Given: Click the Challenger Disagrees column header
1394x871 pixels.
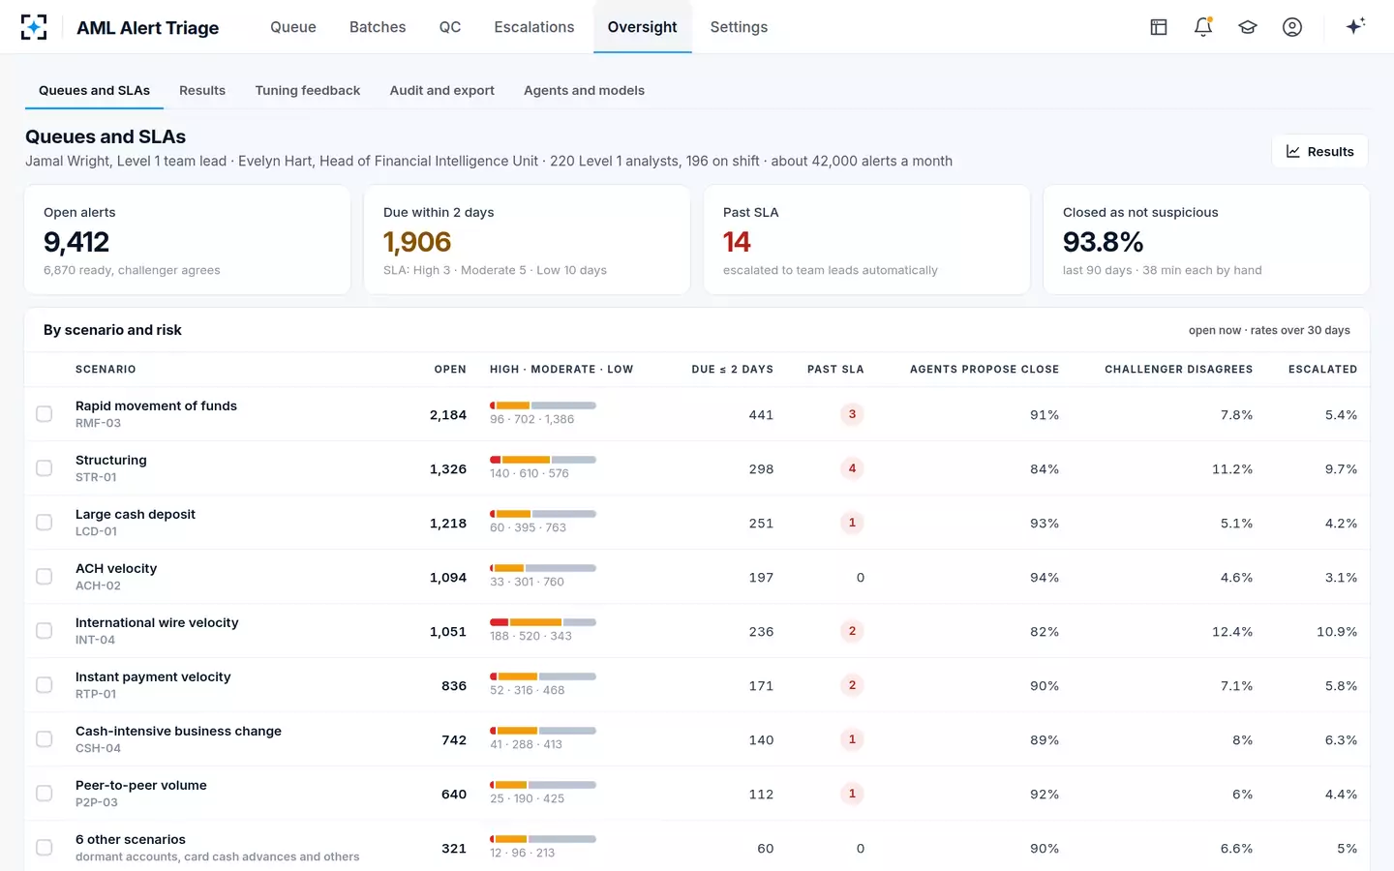Looking at the screenshot, I should (1179, 370).
